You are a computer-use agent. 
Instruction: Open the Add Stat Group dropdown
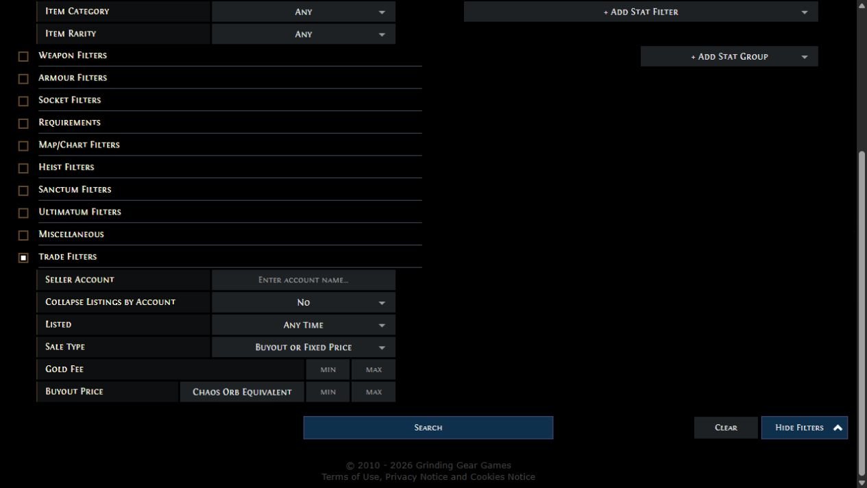[729, 56]
